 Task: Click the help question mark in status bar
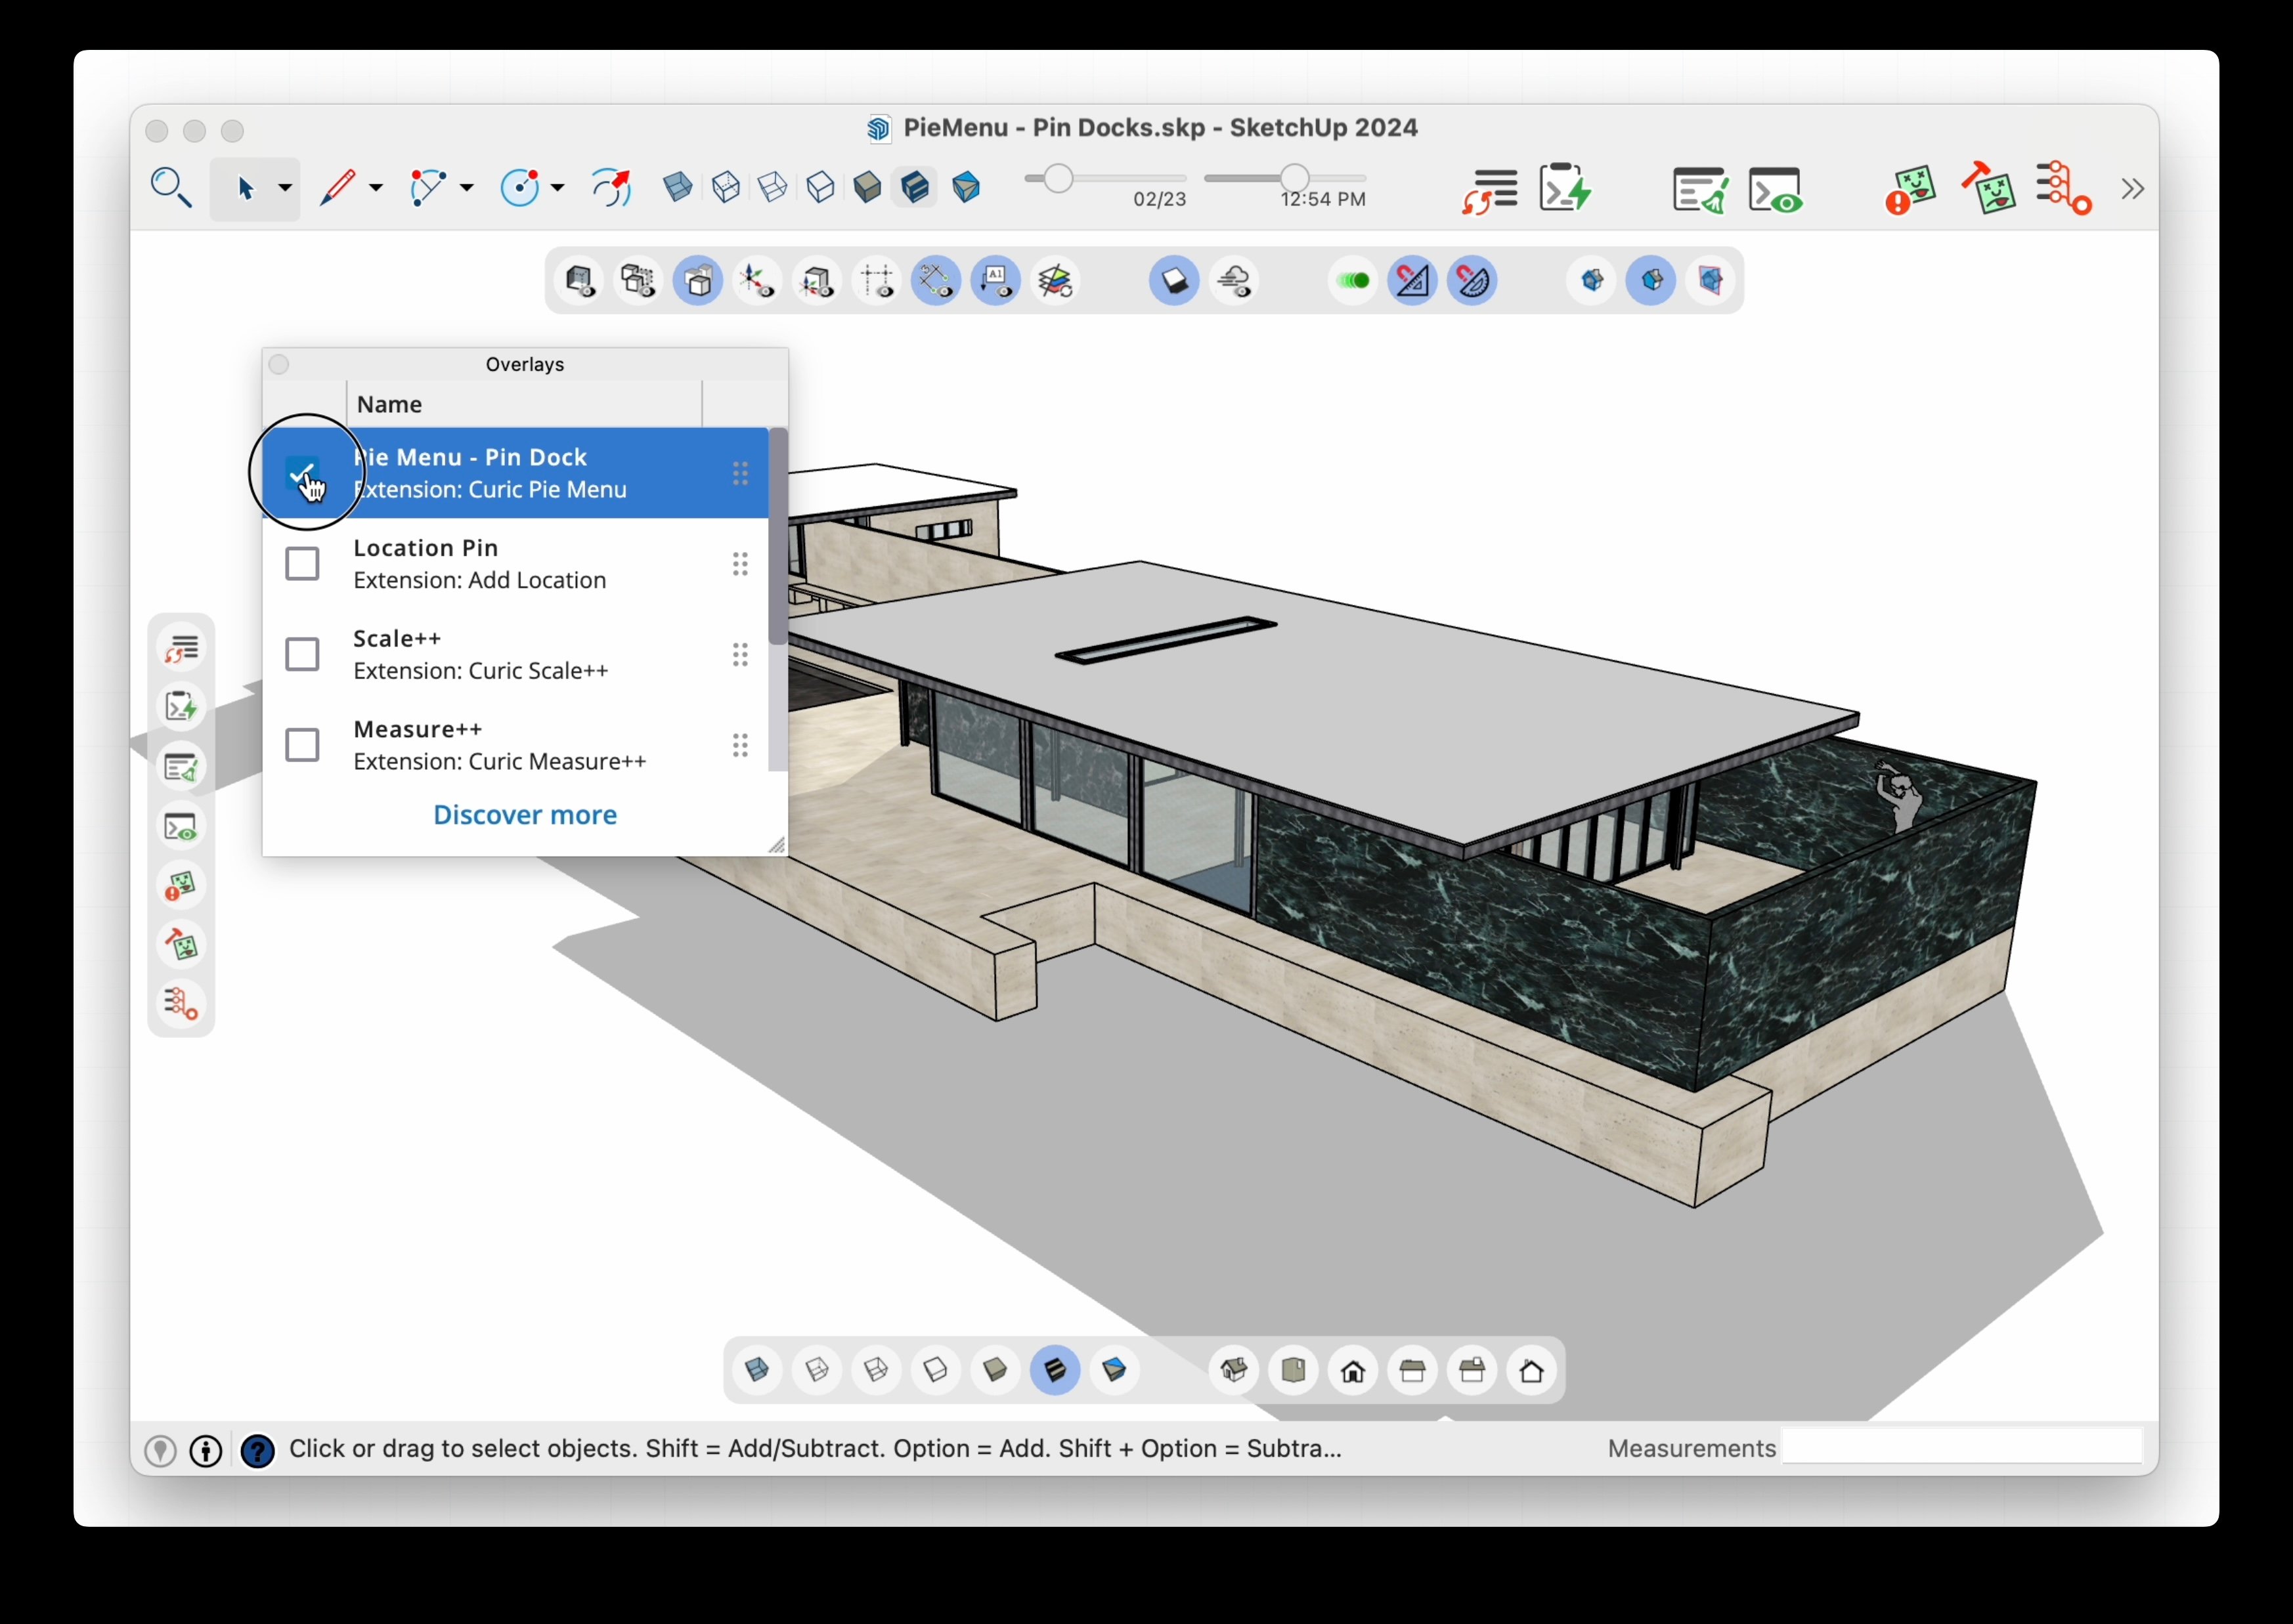coord(258,1451)
